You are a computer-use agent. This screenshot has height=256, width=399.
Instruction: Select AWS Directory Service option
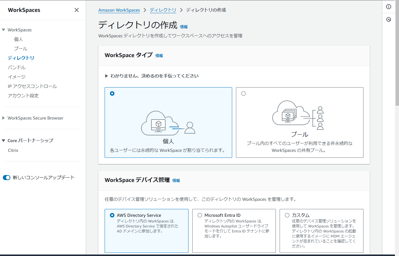click(112, 215)
